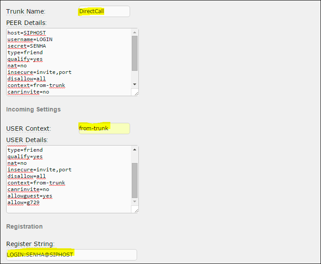Click 'canrinvite=no' in USER Details
This screenshot has width=321, height=264.
[28, 189]
